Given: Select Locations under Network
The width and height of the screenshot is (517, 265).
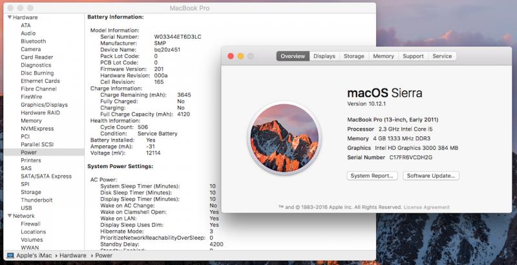Looking at the screenshot, I should (x=34, y=231).
